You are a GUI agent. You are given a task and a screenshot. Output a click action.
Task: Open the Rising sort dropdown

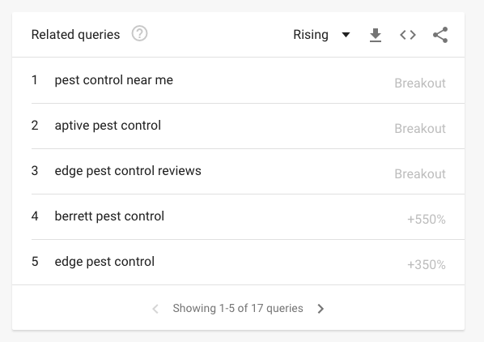coord(321,35)
